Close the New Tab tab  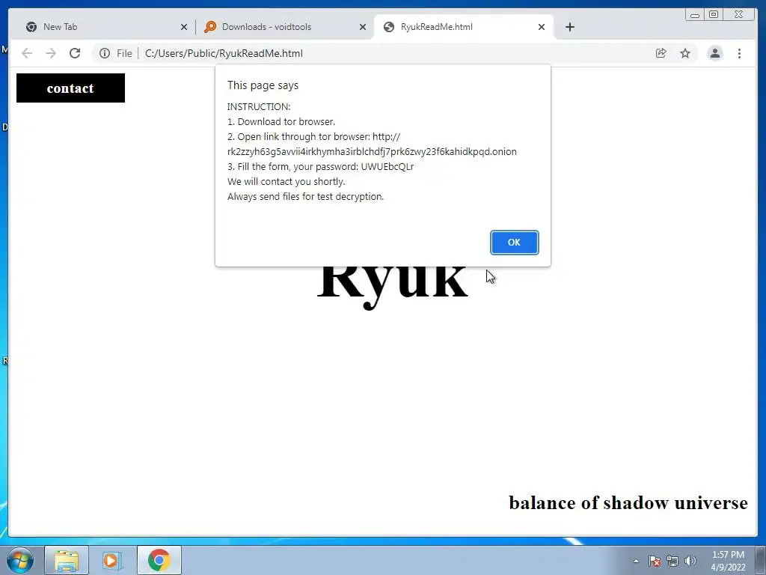pyautogui.click(x=184, y=28)
